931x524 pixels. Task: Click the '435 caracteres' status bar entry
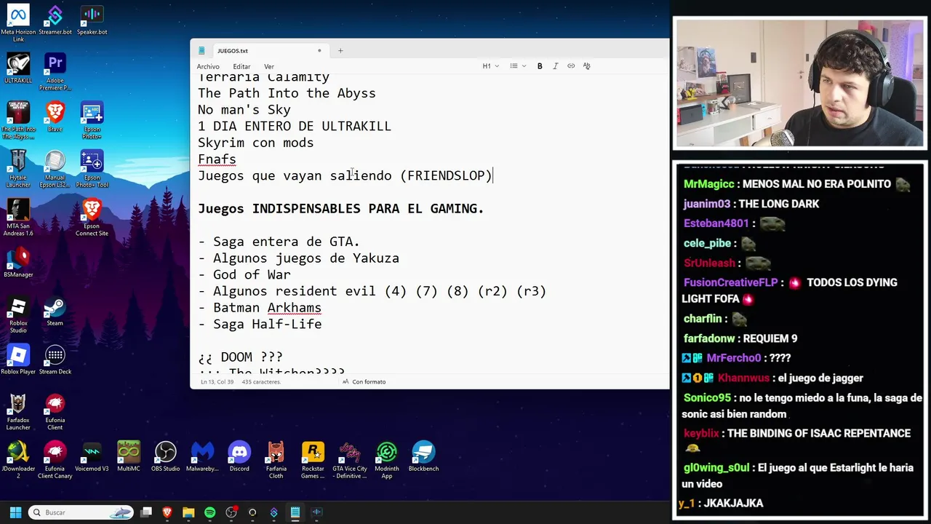click(x=261, y=381)
